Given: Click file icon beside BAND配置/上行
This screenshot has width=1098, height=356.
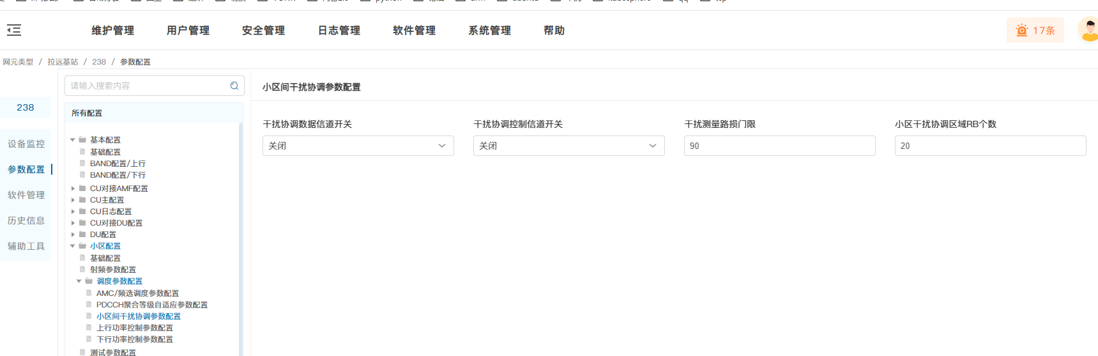Looking at the screenshot, I should [82, 164].
